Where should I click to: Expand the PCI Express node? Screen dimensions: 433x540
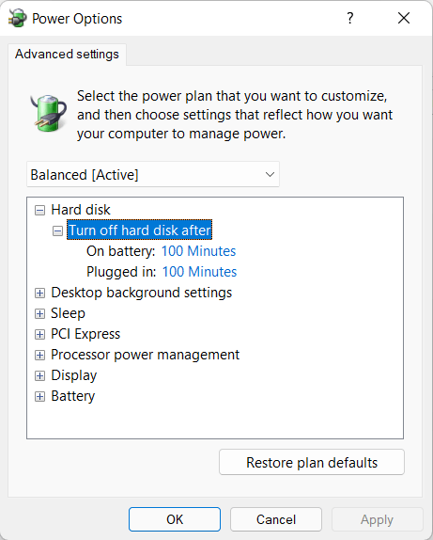(x=39, y=334)
